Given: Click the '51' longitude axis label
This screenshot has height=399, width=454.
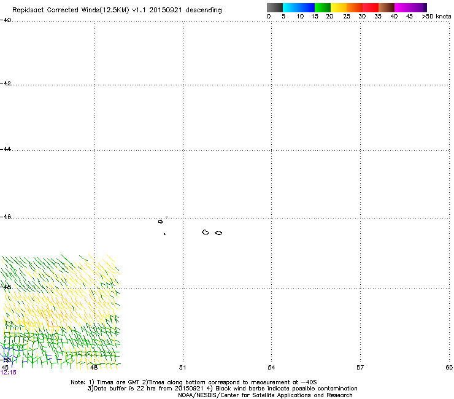Looking at the screenshot, I should click(x=182, y=368).
